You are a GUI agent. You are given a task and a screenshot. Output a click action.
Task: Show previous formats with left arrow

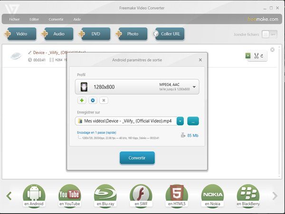pos(9,196)
